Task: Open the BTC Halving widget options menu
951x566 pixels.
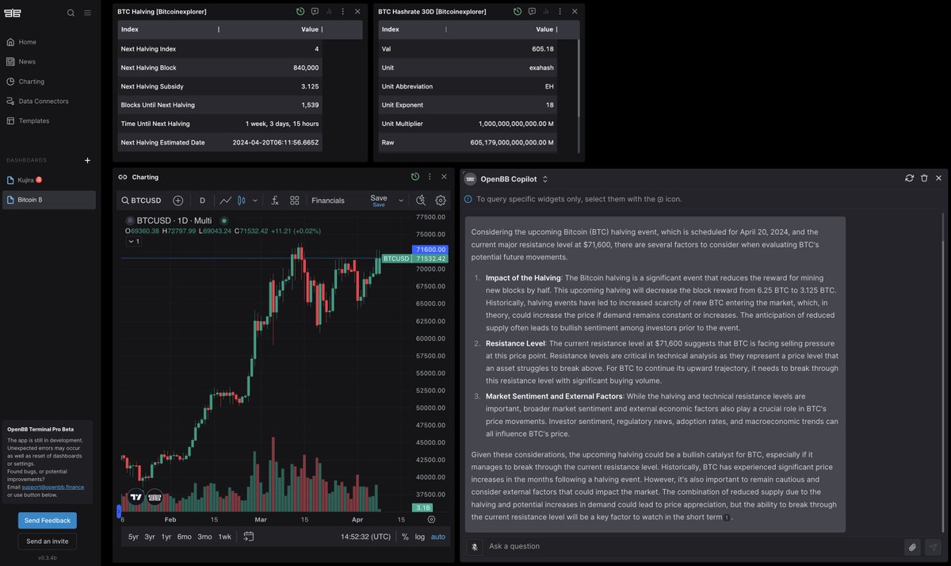Action: [x=342, y=12]
